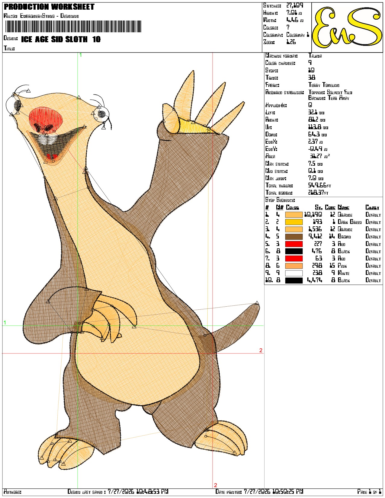Click the 'Dark Green' color name
The height and width of the screenshot is (498, 385).
pyautogui.click(x=350, y=222)
